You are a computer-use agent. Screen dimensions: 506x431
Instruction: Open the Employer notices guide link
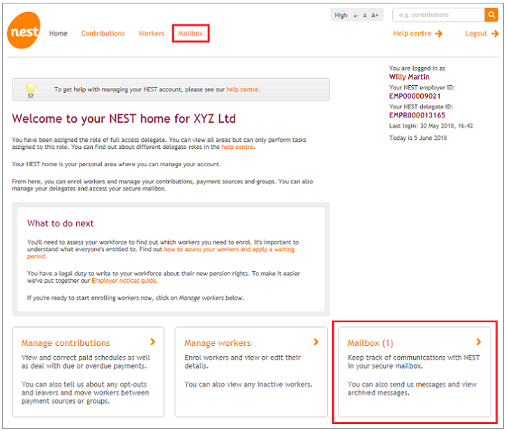coord(124,280)
